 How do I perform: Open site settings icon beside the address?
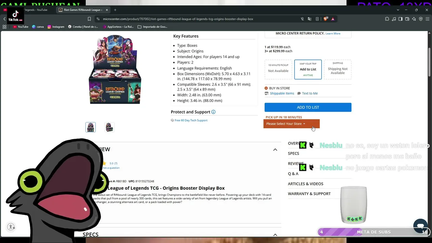pos(98,19)
